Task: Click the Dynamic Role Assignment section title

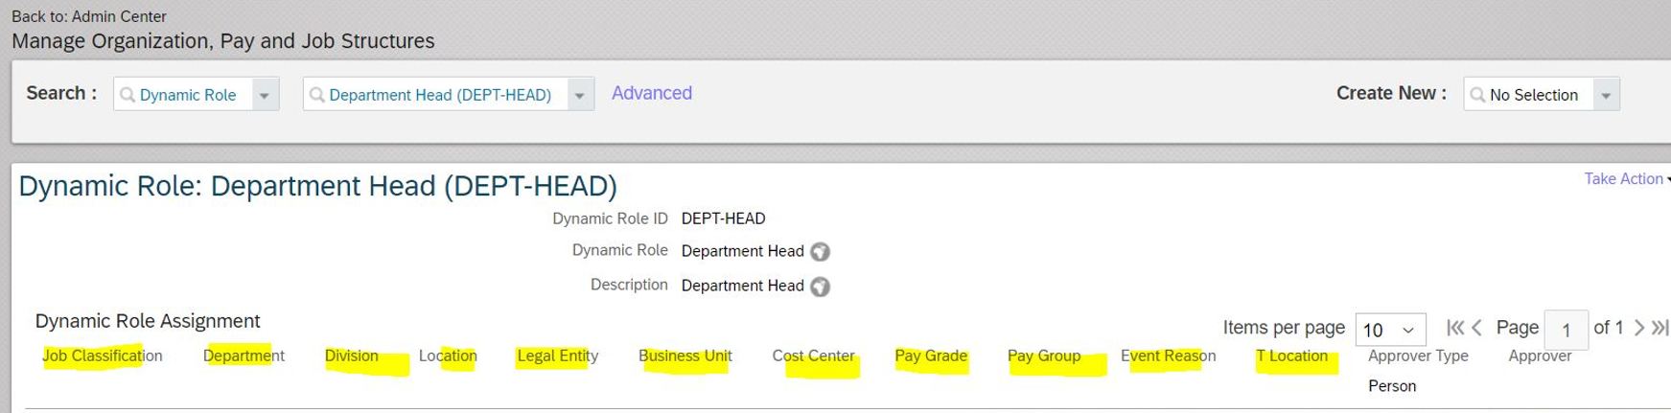Action: 148,321
